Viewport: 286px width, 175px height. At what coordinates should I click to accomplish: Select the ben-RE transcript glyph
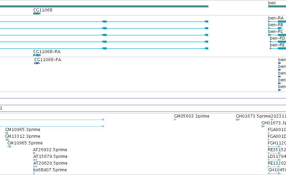click(x=278, y=48)
